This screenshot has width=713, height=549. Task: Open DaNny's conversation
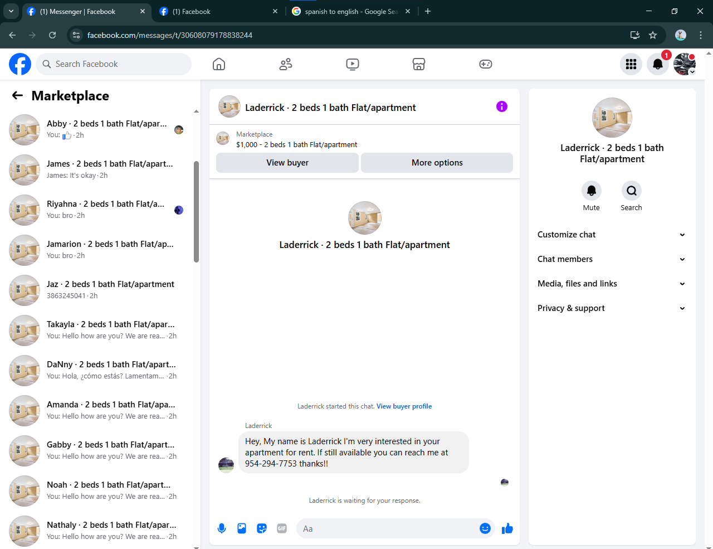97,371
